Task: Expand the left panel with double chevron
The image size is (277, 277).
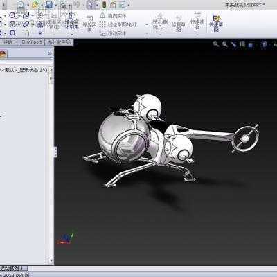Action: (x=50, y=53)
